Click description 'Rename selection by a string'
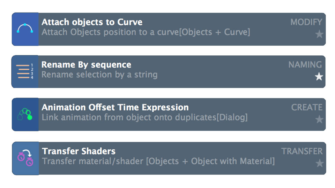 (99, 75)
